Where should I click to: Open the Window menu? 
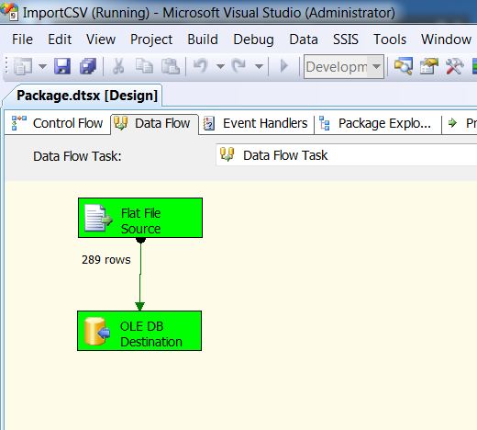(x=446, y=40)
